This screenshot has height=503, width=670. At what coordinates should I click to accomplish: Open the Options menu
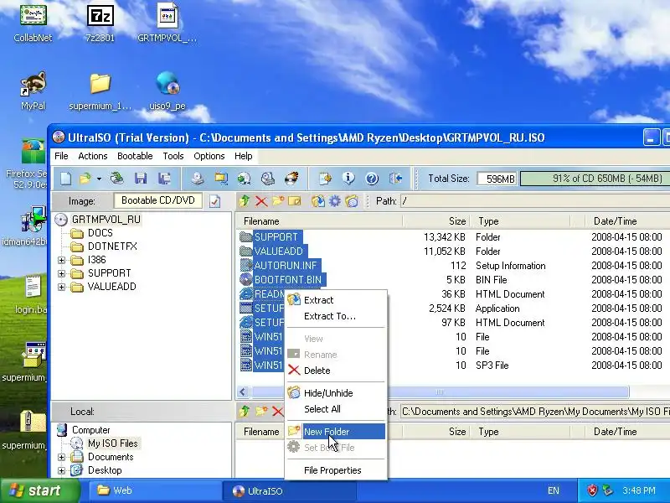[x=209, y=156]
